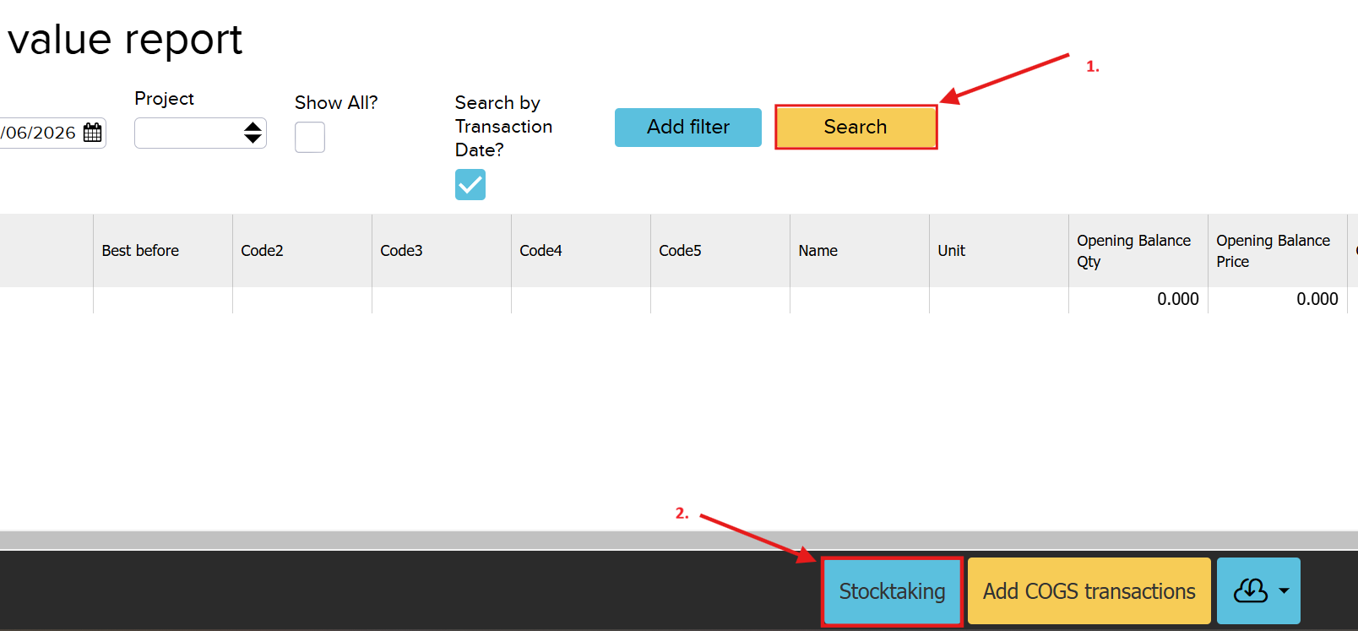Viewport: 1358px width, 631px height.
Task: Uncheck Search by Transaction Date checkbox
Action: (x=470, y=184)
